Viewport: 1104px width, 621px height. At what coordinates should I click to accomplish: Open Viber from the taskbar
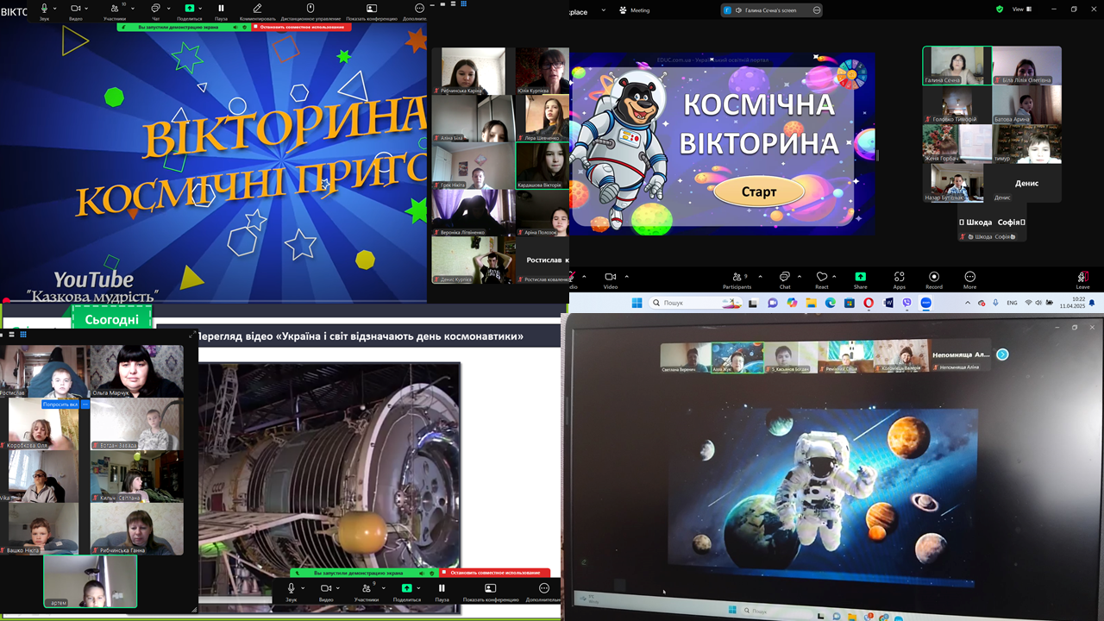pyautogui.click(x=906, y=303)
